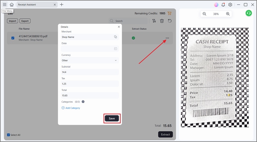Click the green extract status checkmark
Viewport: 257px width, 142px height.
[x=133, y=38]
